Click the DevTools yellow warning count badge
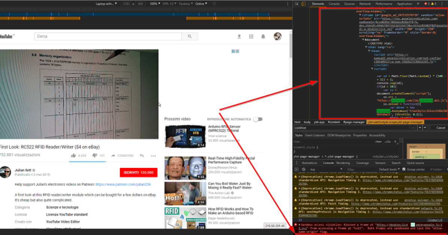 pos(434,4)
